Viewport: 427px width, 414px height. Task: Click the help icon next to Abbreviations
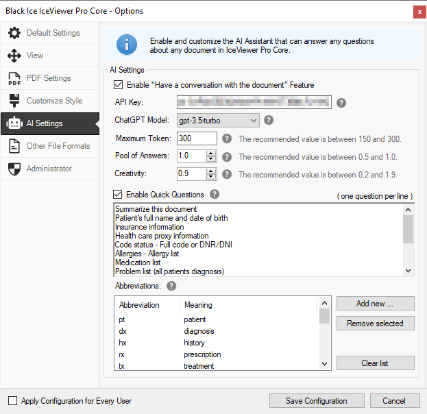[171, 286]
